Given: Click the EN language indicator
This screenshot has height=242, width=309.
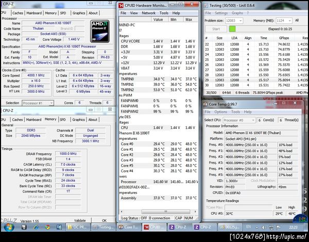Looking at the screenshot, I should point(249,227).
